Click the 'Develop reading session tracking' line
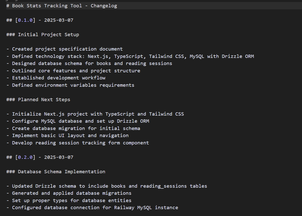The height and width of the screenshot is (216, 302). 80,143
